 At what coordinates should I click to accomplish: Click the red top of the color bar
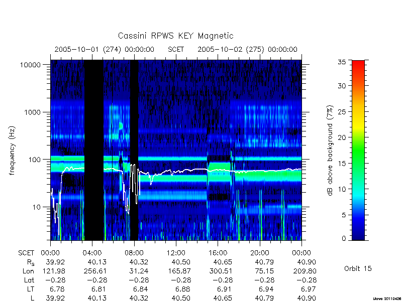[358, 64]
